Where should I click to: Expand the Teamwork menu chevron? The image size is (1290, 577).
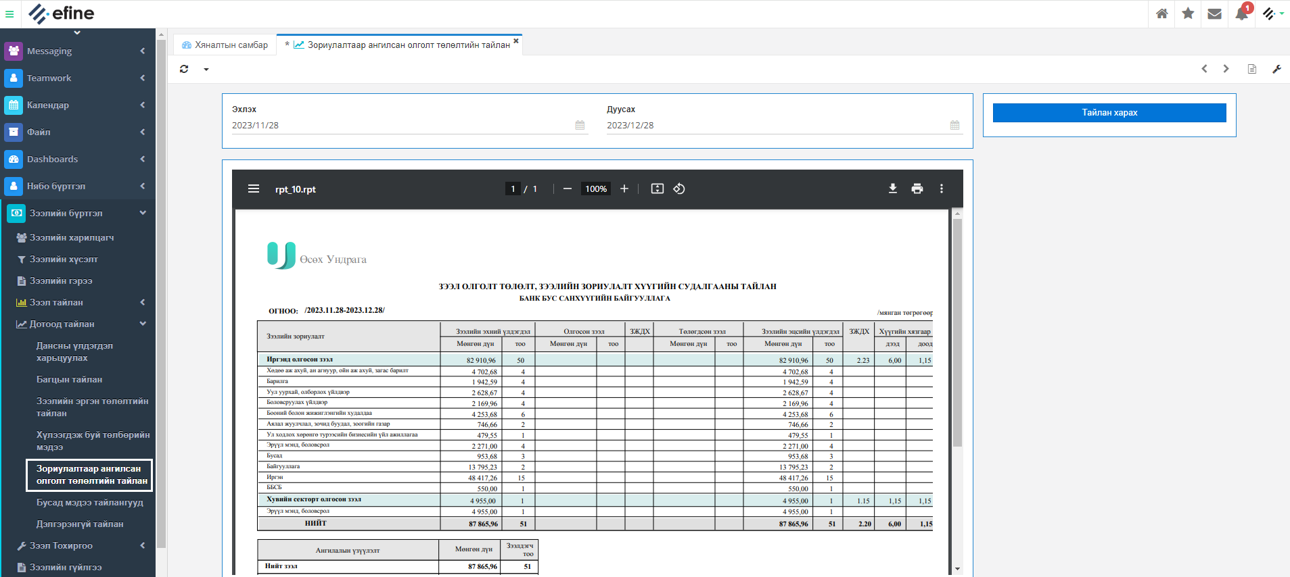click(143, 78)
